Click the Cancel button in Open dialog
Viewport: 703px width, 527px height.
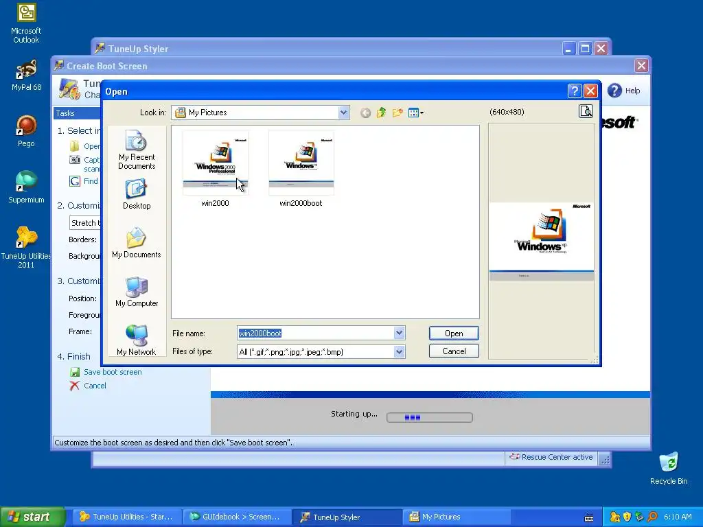click(454, 351)
